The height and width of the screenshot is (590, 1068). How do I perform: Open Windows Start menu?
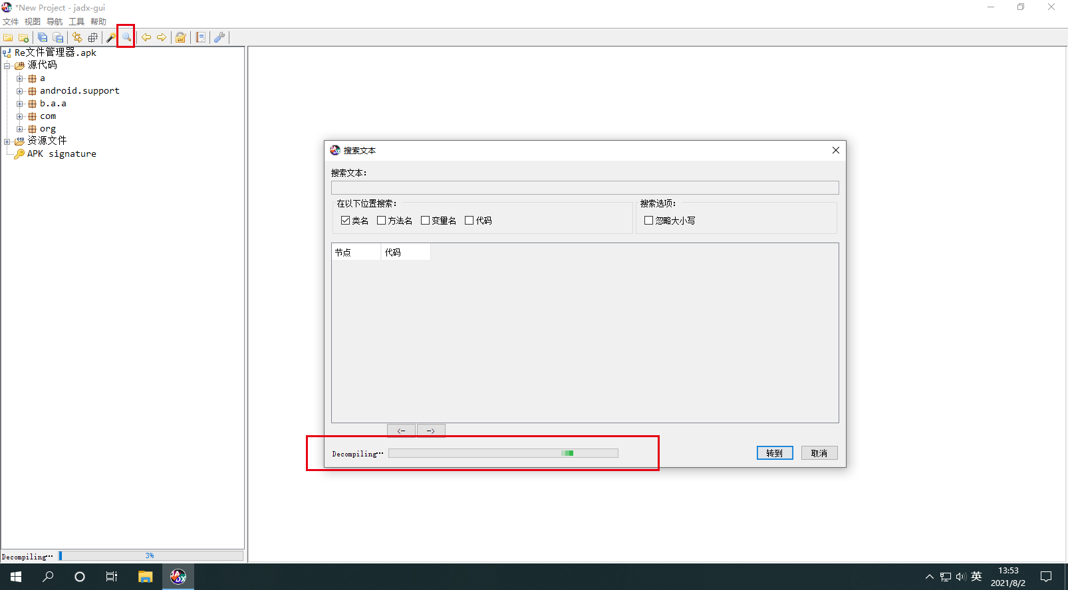16,577
